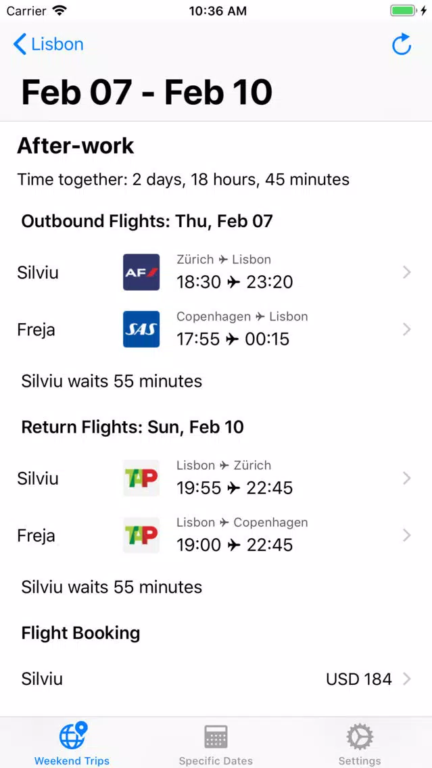Tap the Specific Dates calendar icon
This screenshot has width=432, height=768.
216,737
